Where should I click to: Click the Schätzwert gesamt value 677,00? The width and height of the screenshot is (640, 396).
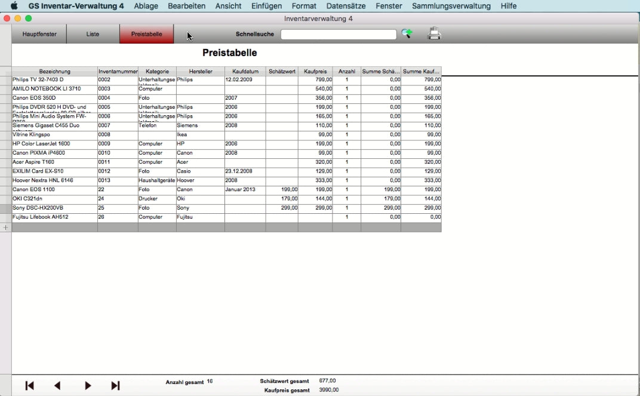327,381
